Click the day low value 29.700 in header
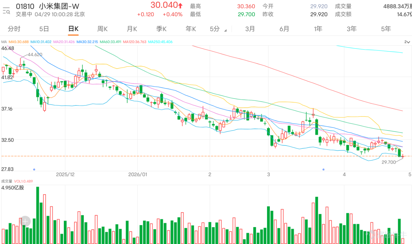 pyautogui.click(x=246, y=14)
